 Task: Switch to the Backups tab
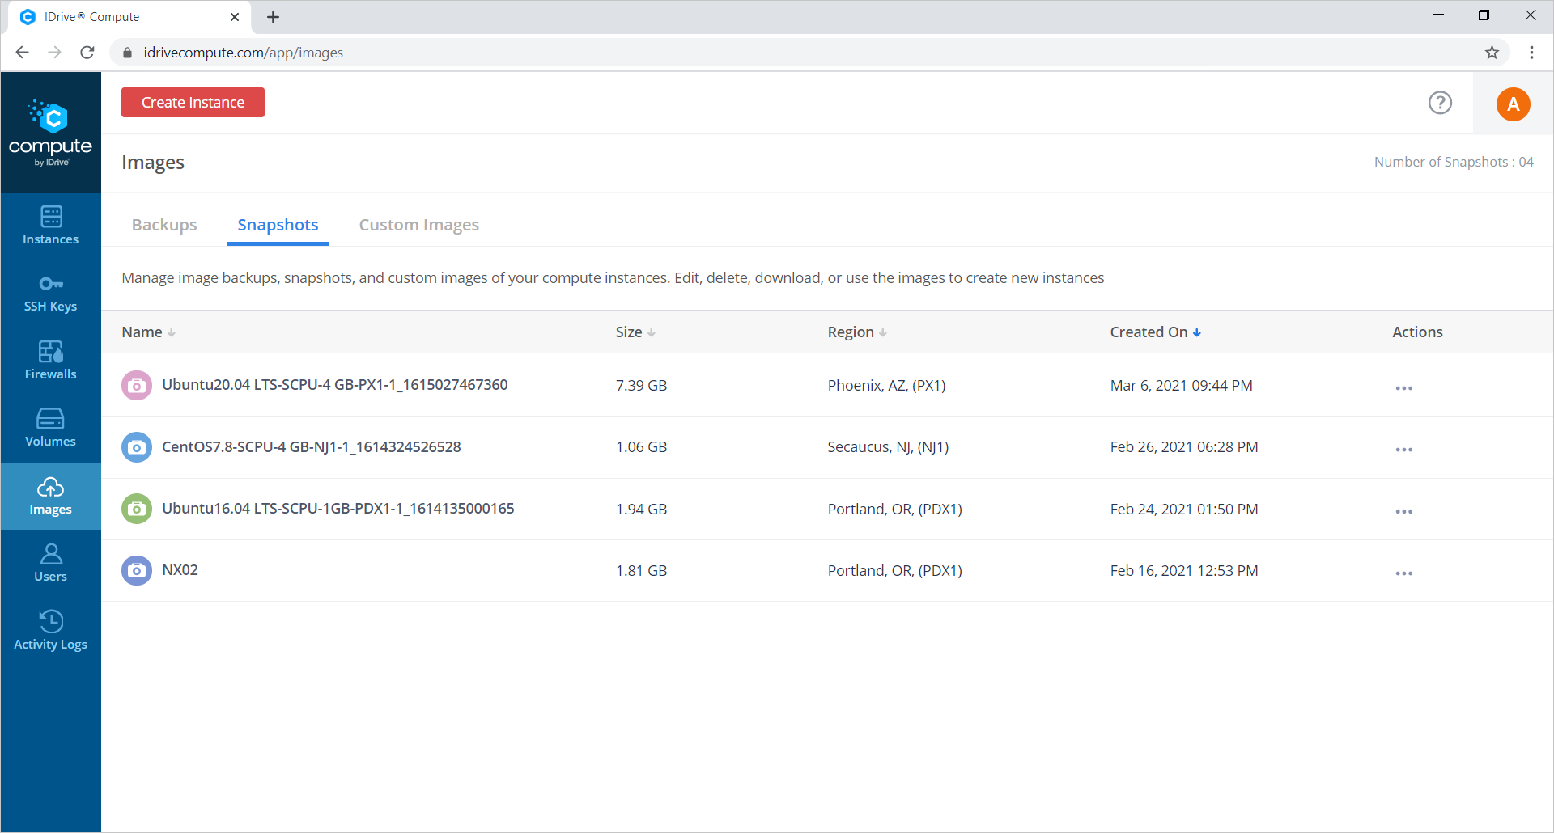tap(164, 225)
